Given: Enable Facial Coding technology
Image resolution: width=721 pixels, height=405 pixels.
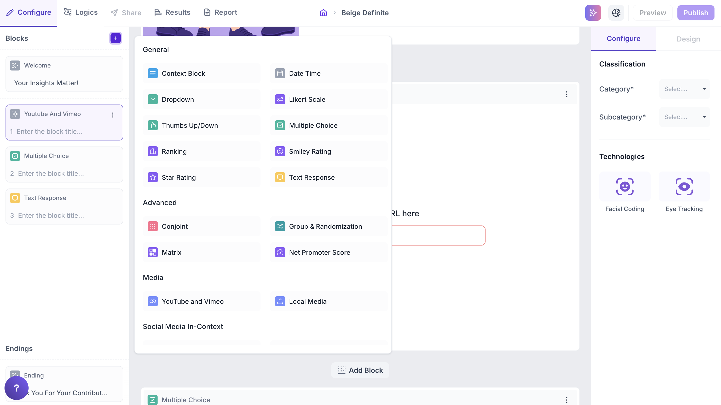Looking at the screenshot, I should [x=625, y=186].
